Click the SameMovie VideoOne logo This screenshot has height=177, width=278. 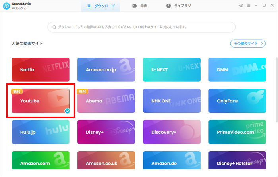[6, 6]
